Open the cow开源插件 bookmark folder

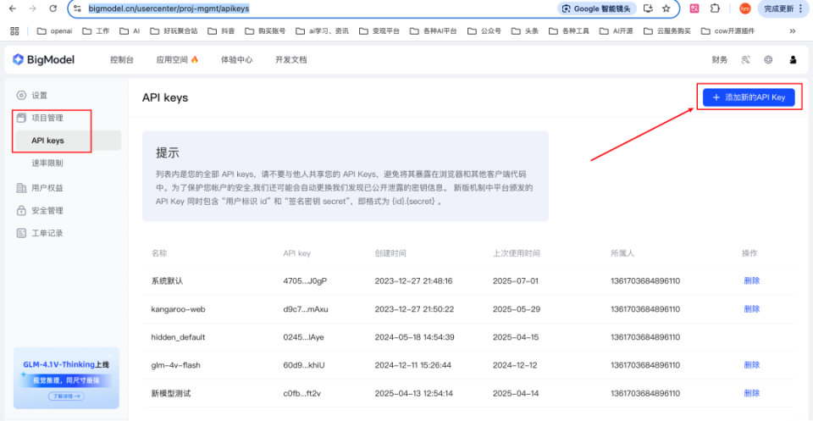[x=727, y=31]
